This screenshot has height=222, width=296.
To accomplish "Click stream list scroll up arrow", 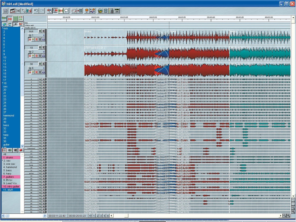I will click(22, 29).
